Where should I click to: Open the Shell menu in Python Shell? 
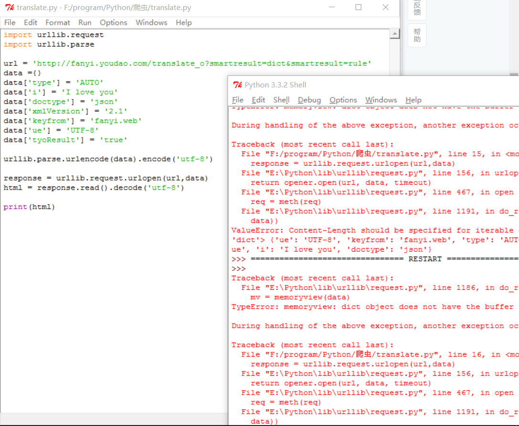click(281, 100)
